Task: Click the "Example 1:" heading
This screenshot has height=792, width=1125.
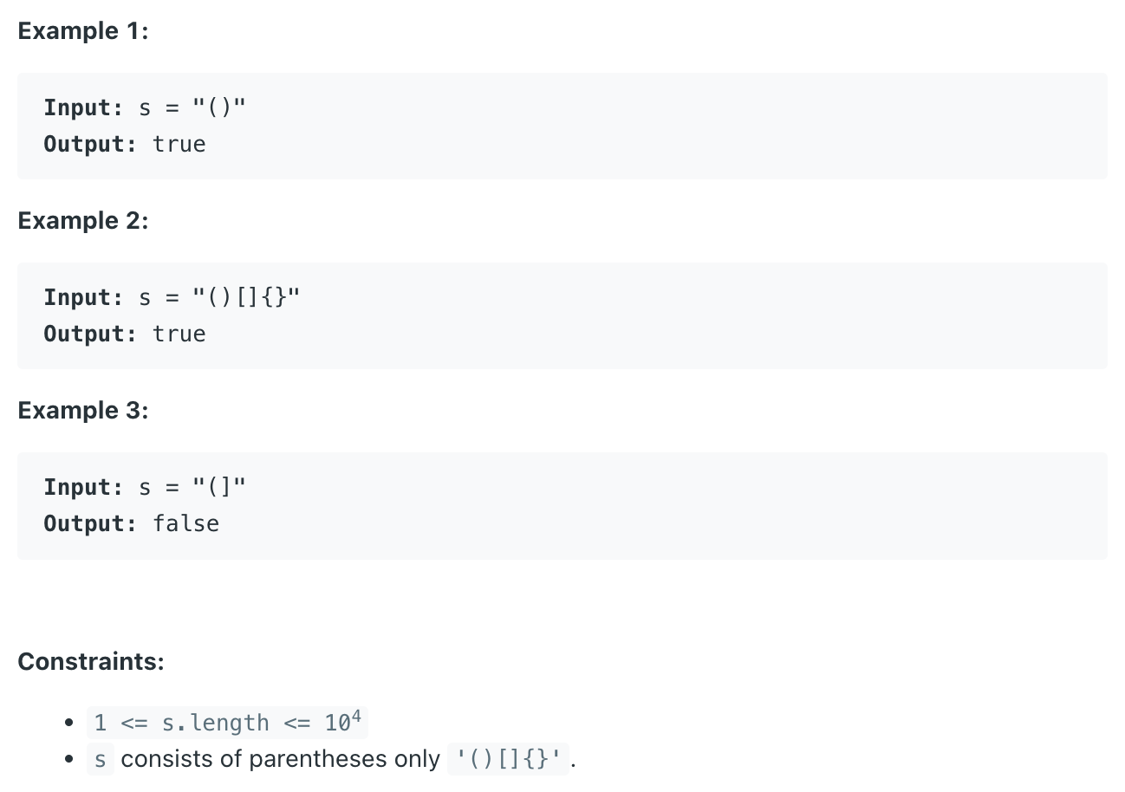Action: 83,31
